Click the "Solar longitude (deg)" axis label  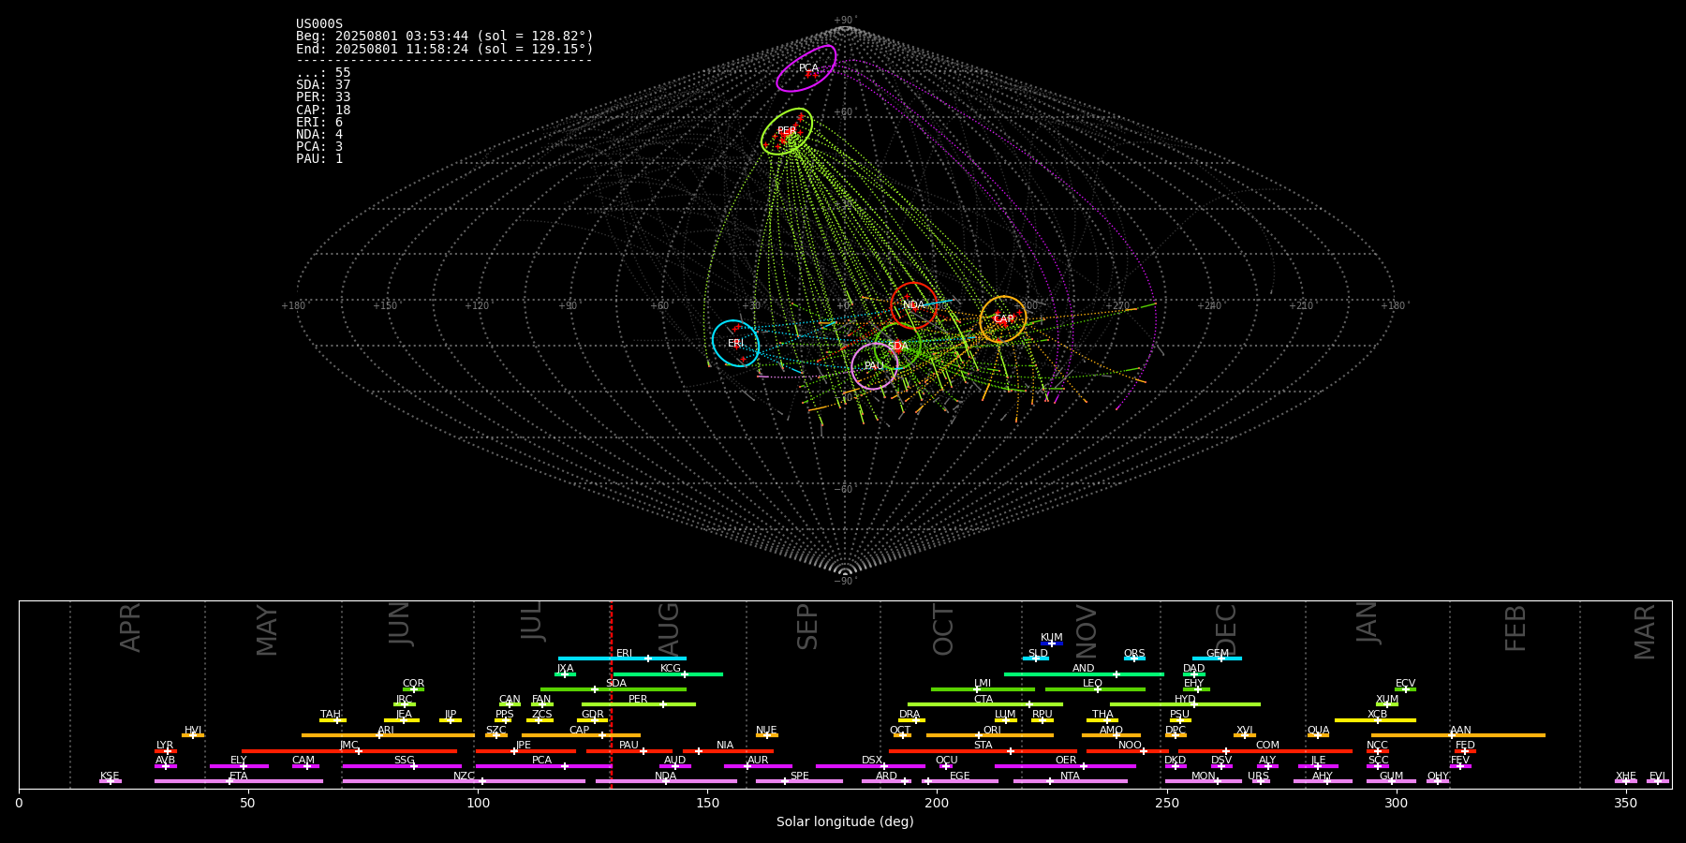tap(845, 821)
